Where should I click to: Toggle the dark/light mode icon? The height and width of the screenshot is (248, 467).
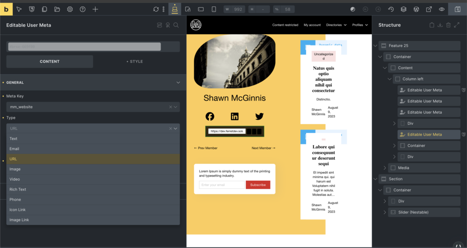coord(353,9)
